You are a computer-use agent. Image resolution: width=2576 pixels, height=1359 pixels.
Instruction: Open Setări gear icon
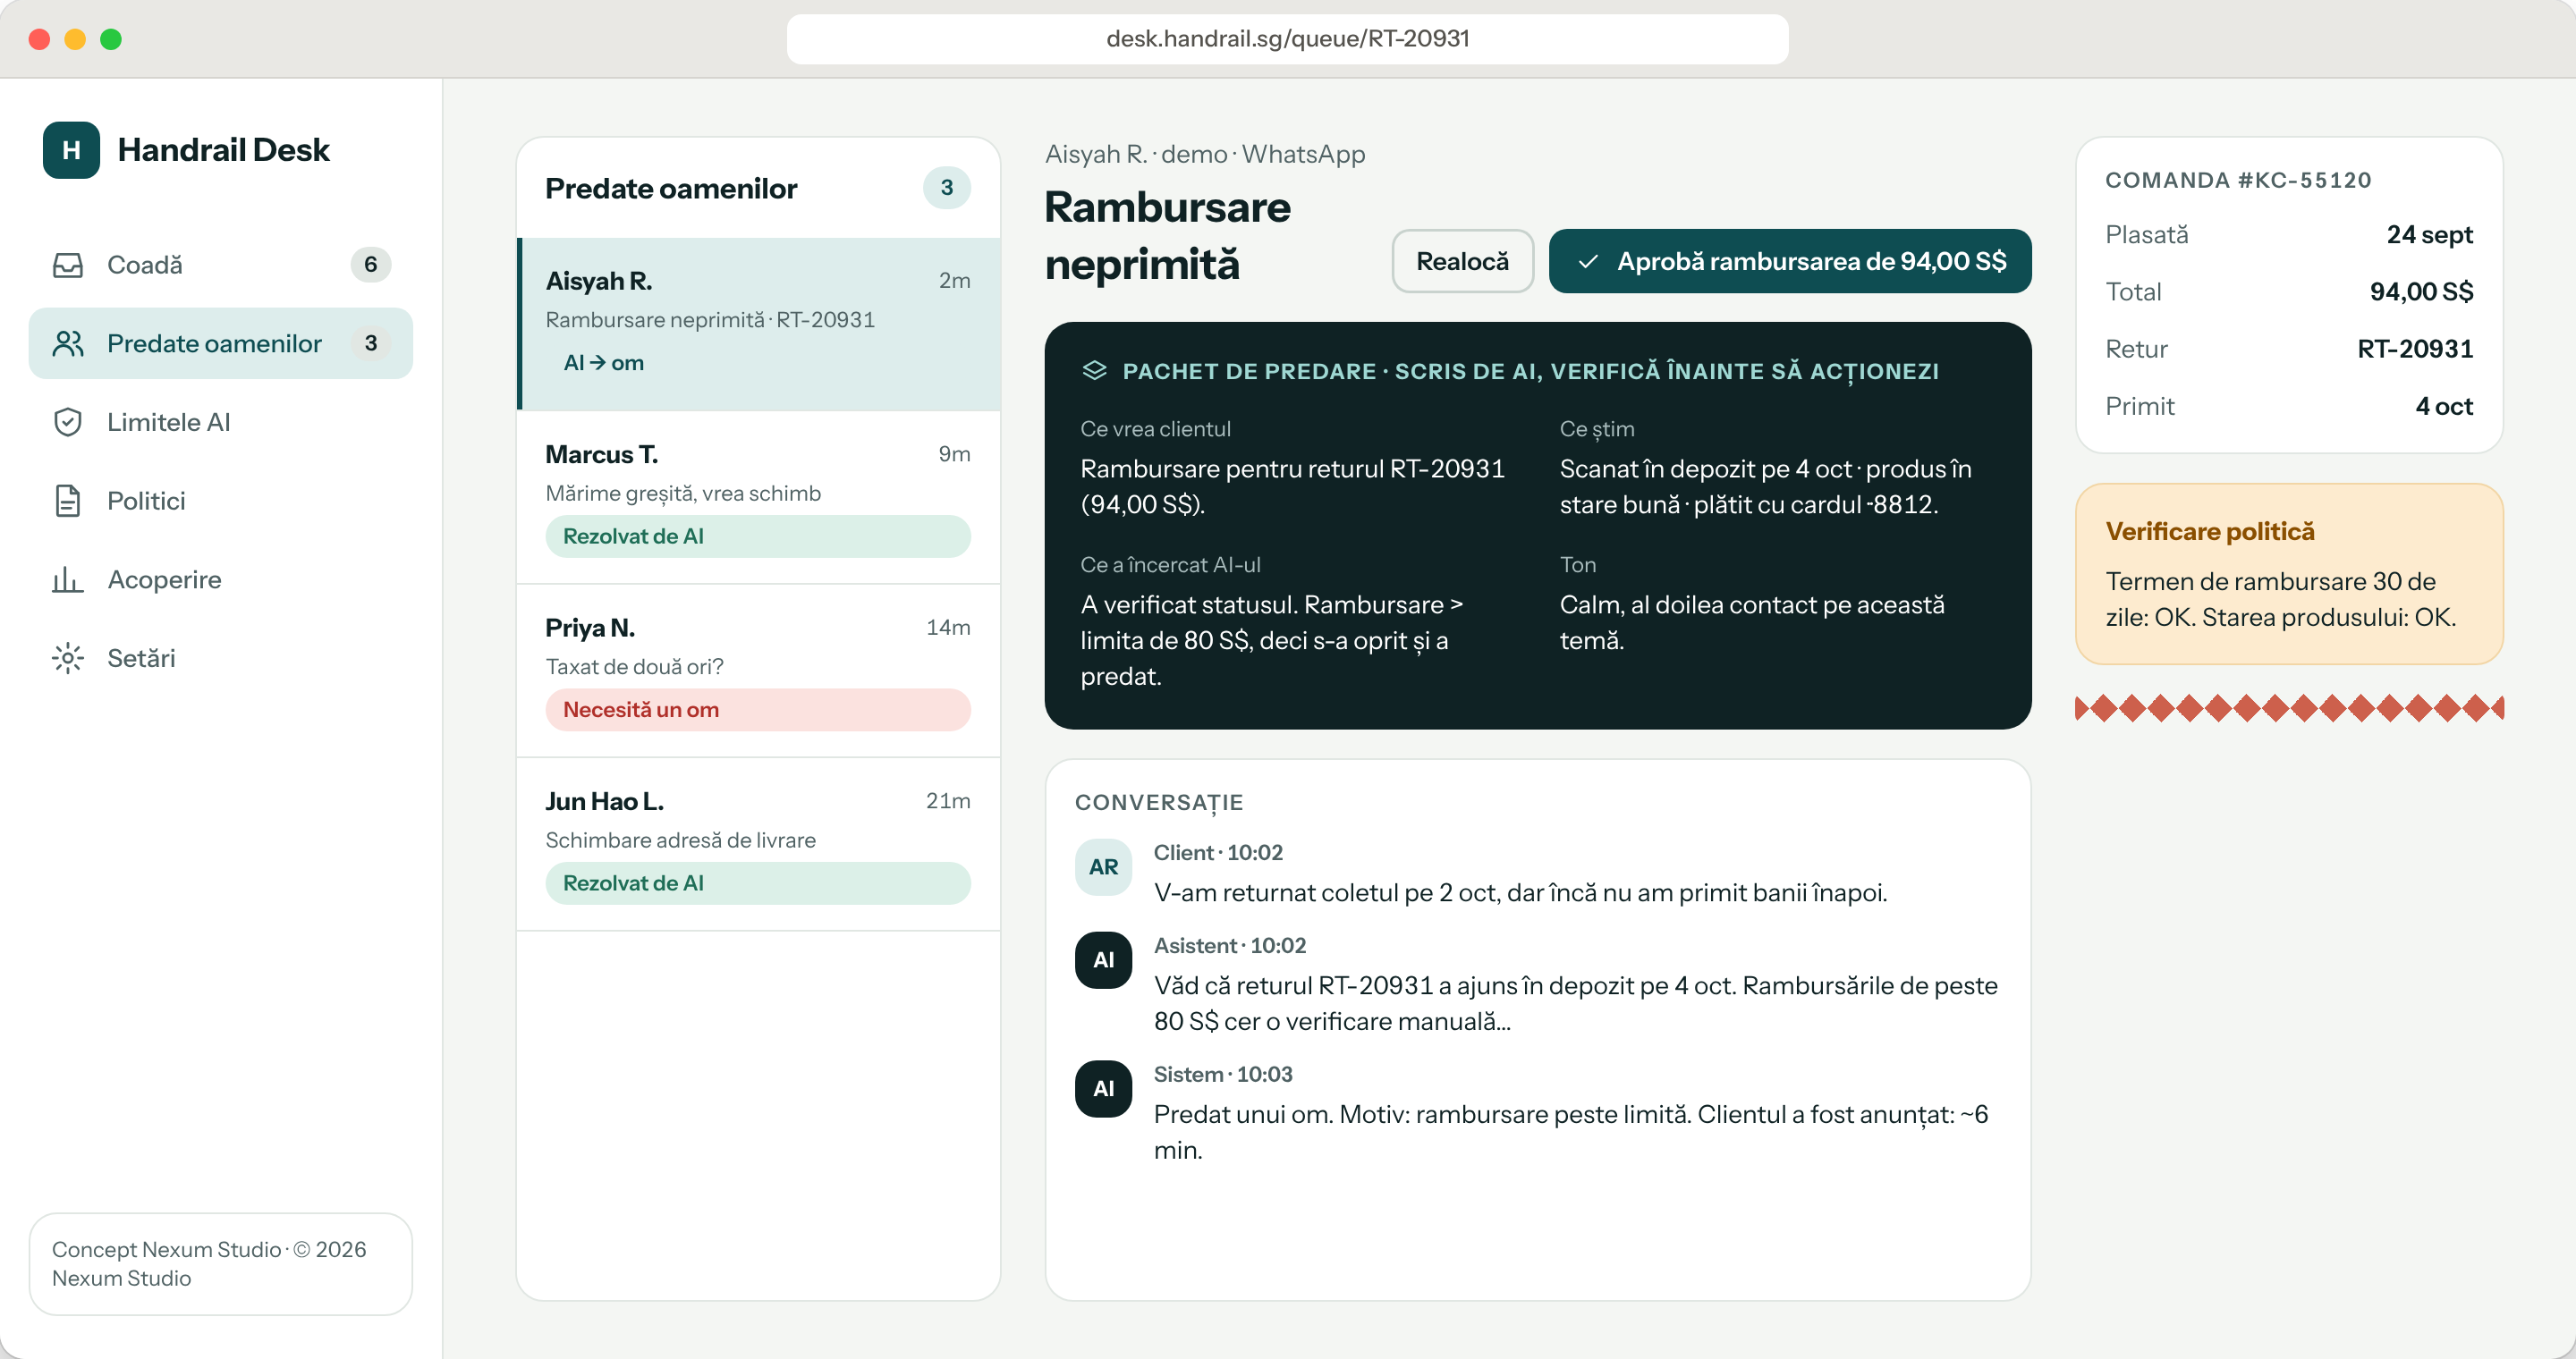tap(68, 659)
